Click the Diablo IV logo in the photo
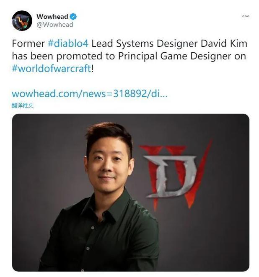259x277 pixels. pyautogui.click(x=176, y=174)
